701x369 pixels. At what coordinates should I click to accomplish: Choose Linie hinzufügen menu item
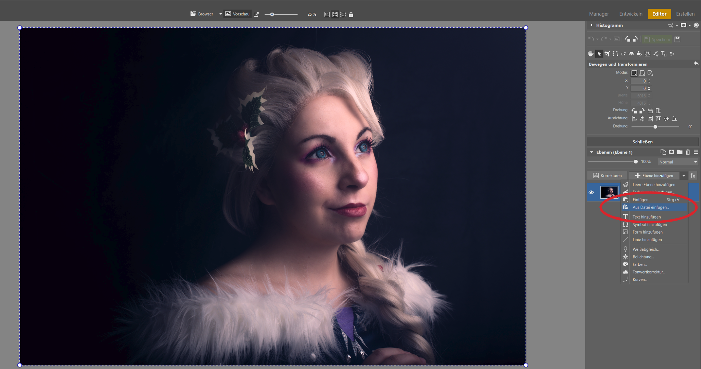click(x=654, y=239)
